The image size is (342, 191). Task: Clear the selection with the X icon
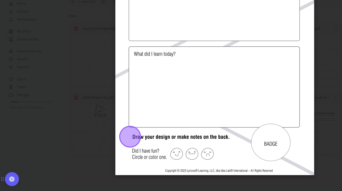tap(73, 2)
